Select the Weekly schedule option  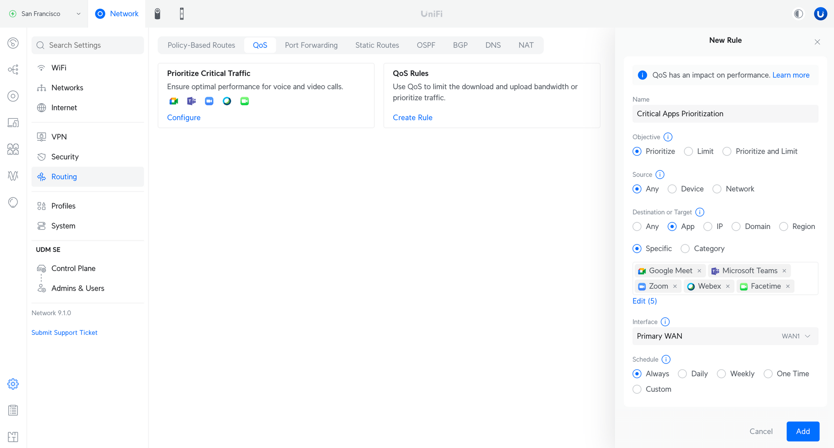coord(721,374)
